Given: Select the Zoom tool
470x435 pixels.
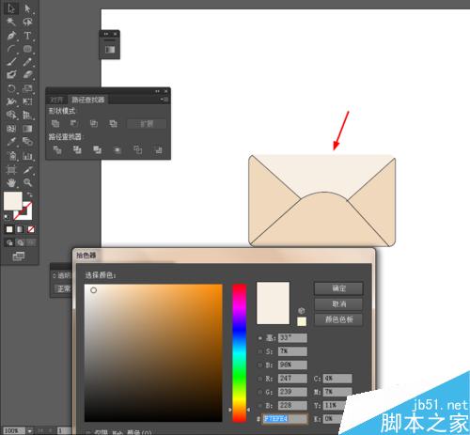Looking at the screenshot, I should tap(27, 182).
